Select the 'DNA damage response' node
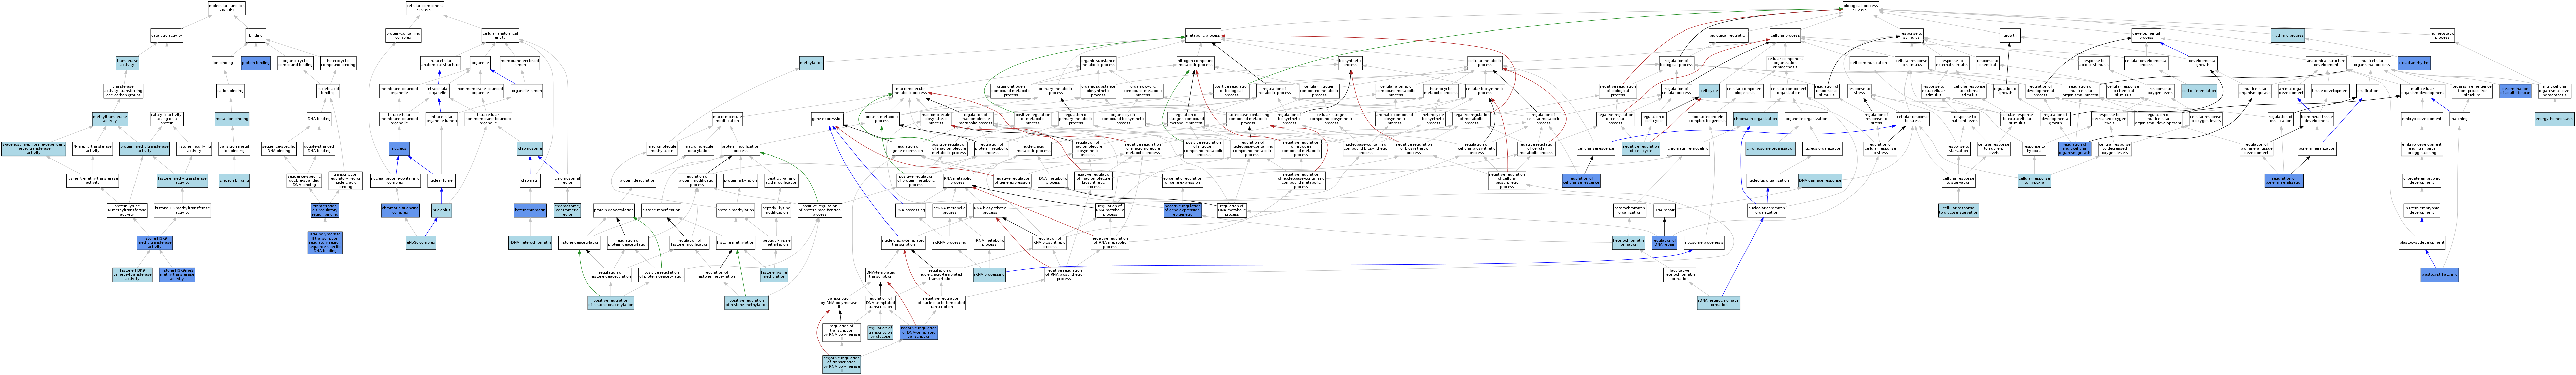 [x=1820, y=181]
